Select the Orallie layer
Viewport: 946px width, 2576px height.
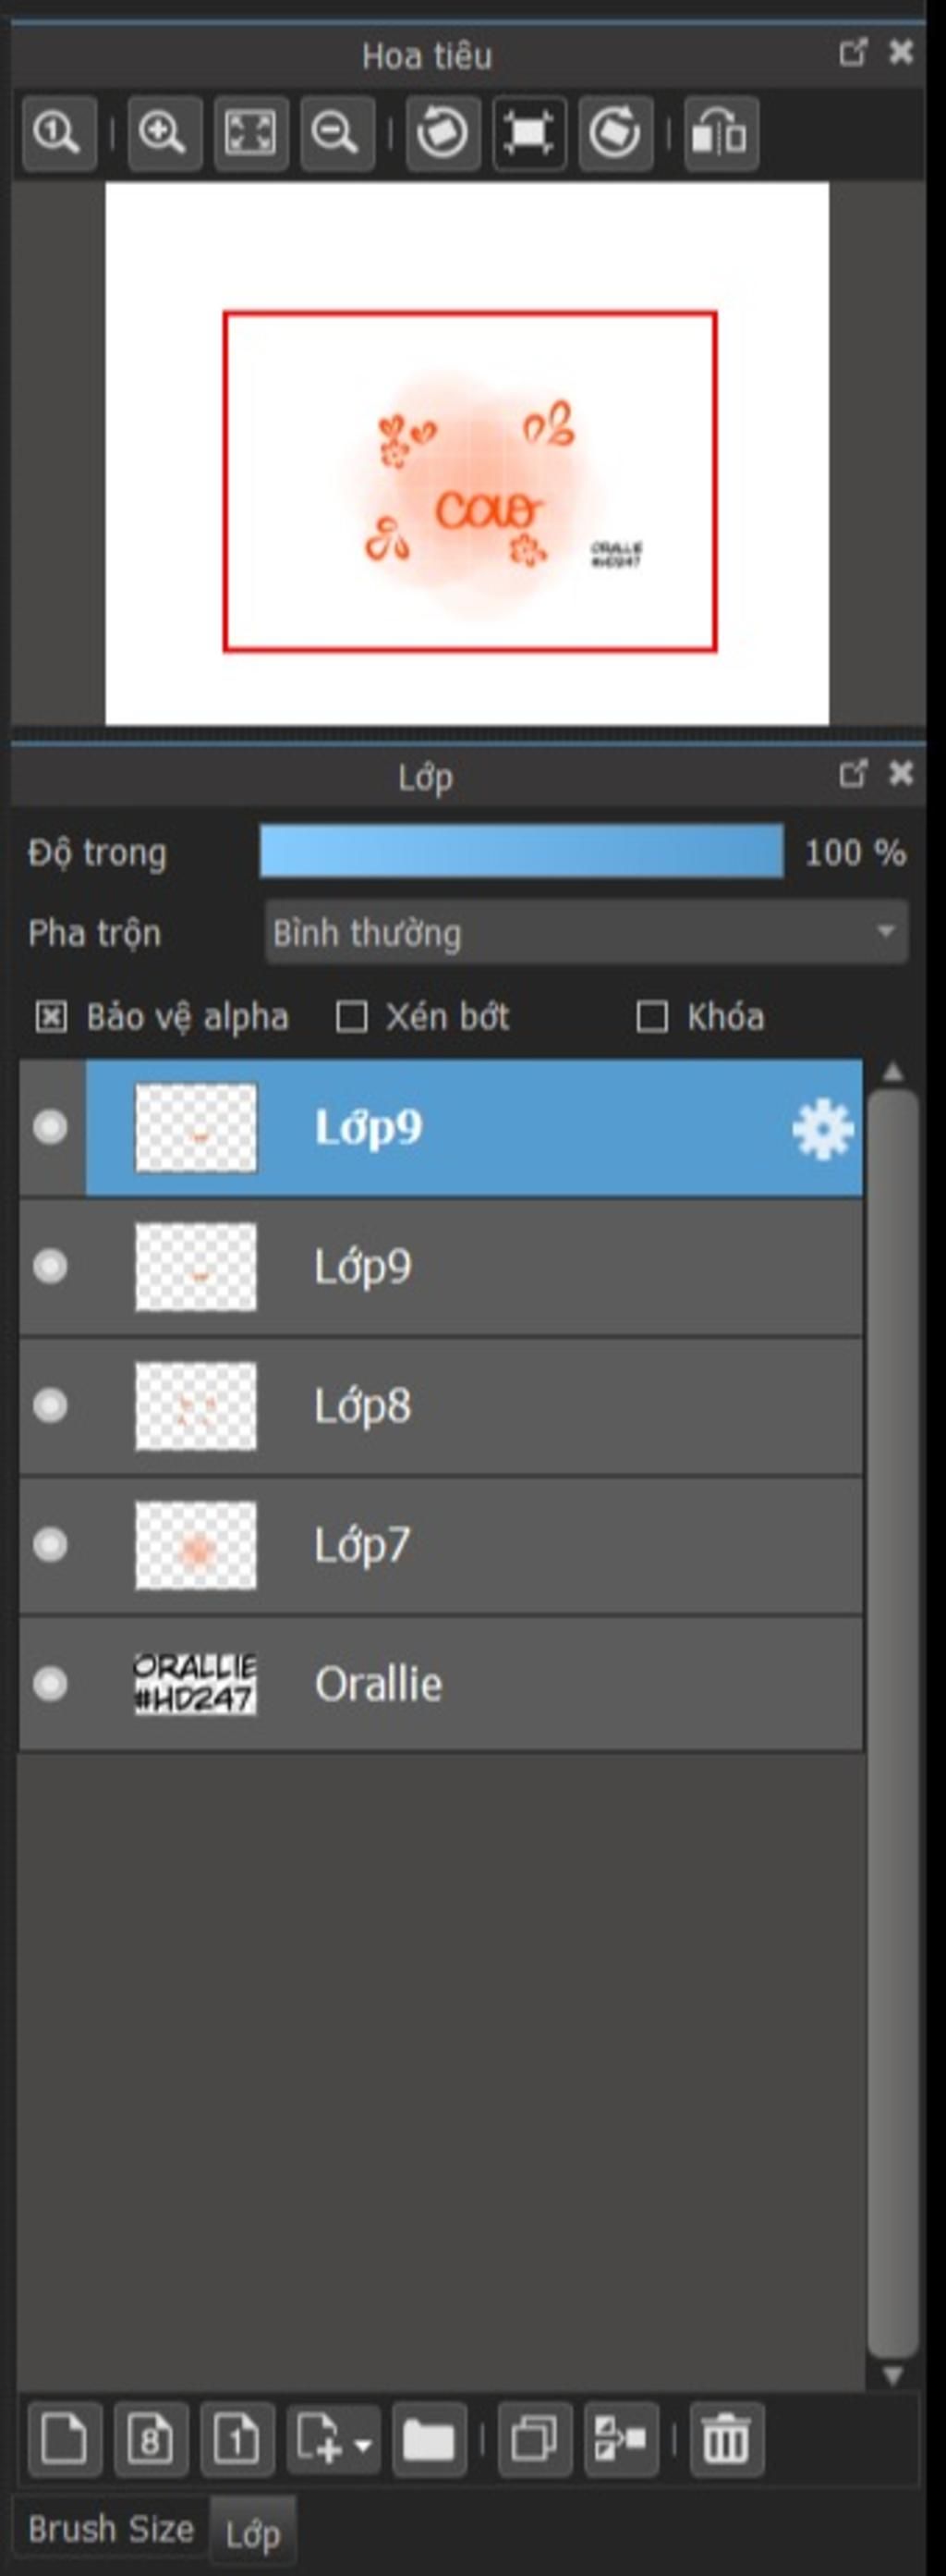tap(441, 1684)
